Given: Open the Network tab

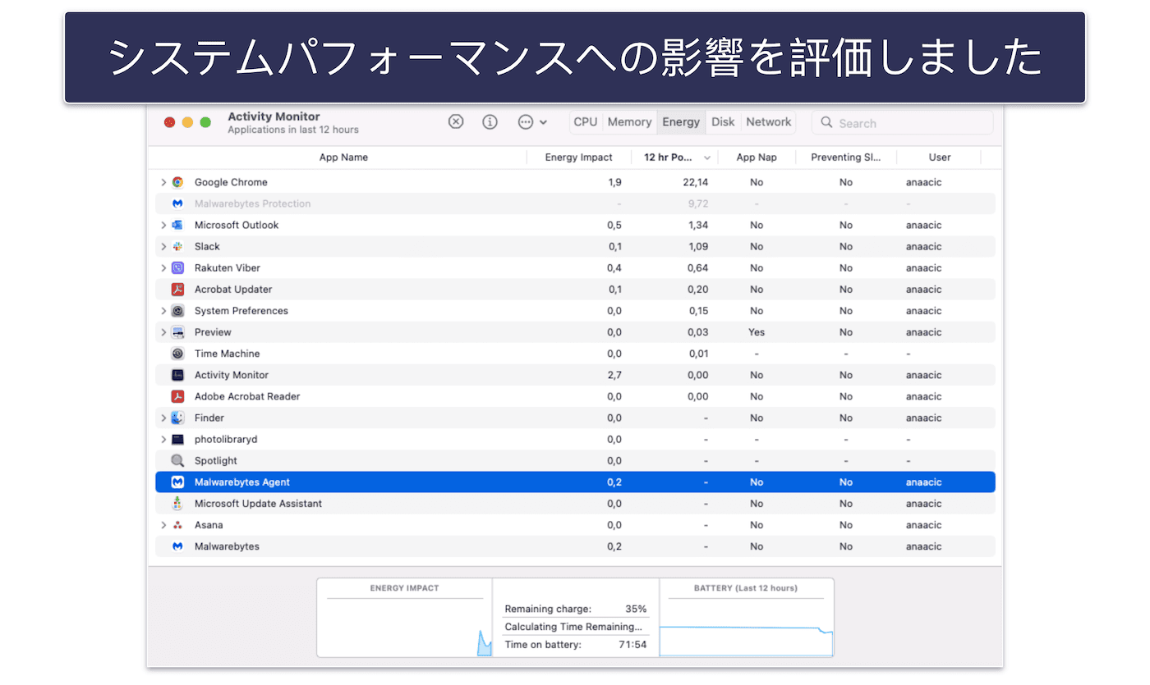Looking at the screenshot, I should click(769, 122).
